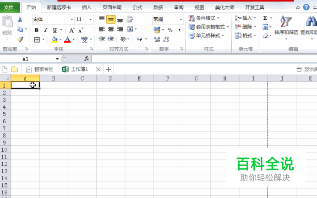Apply comma thousands separator style

point(179,30)
